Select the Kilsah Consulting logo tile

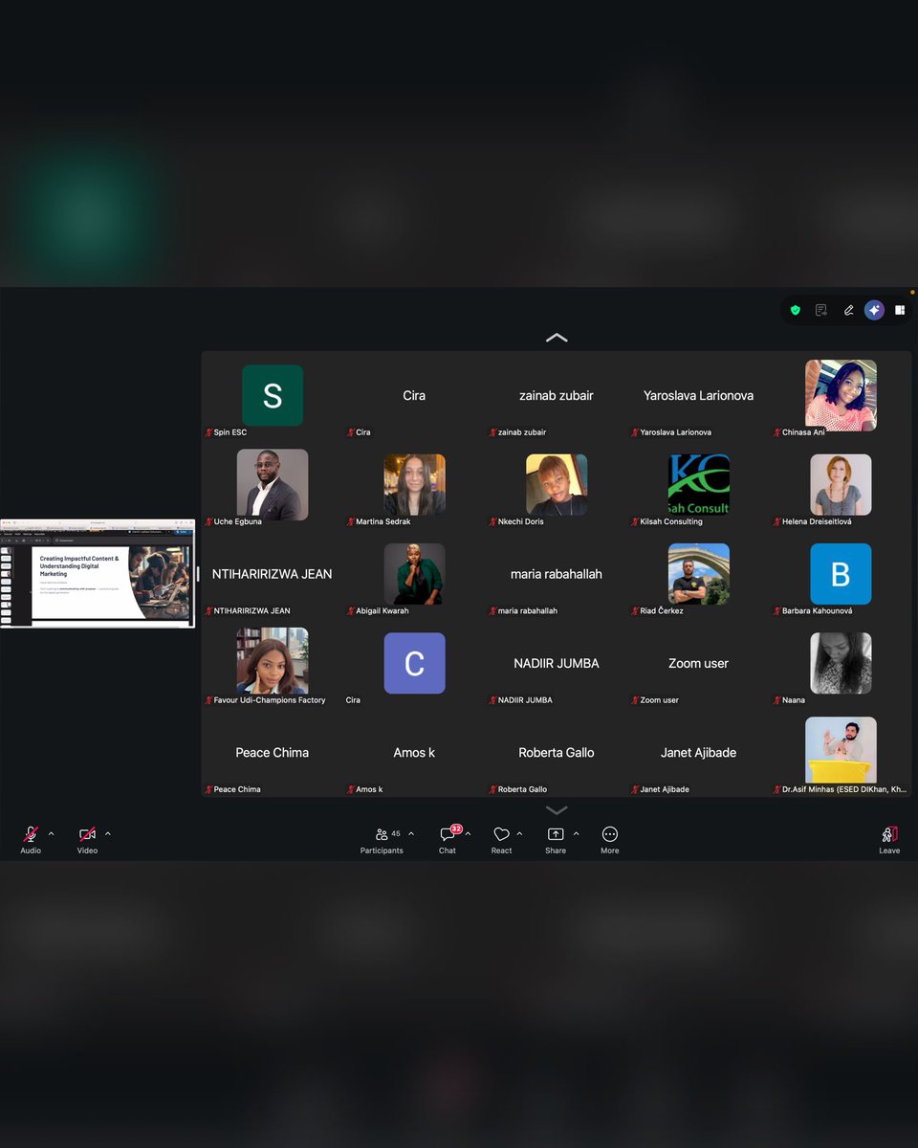tap(699, 484)
